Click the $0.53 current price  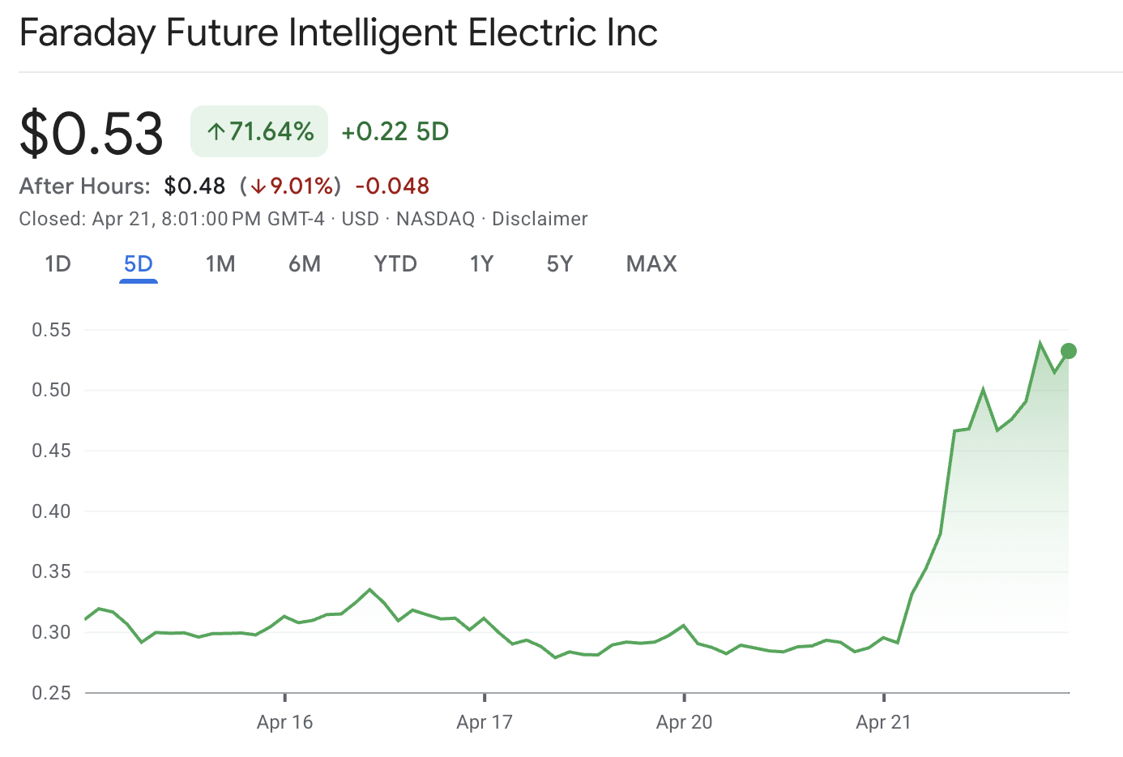pyautogui.click(x=92, y=133)
